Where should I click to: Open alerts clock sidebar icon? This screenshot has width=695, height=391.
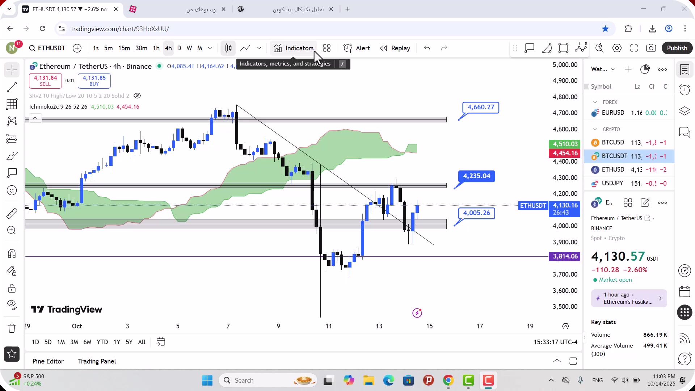(x=685, y=90)
